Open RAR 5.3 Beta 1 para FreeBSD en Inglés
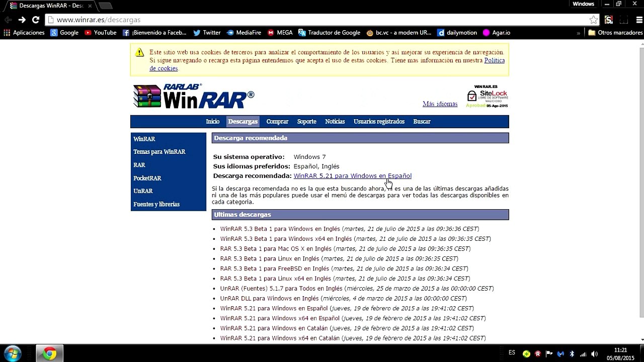644x362 pixels. (x=274, y=268)
